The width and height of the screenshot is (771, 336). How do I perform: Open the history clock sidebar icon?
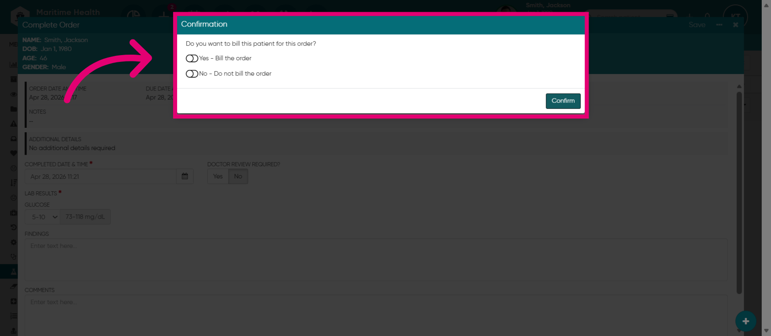[x=13, y=227]
